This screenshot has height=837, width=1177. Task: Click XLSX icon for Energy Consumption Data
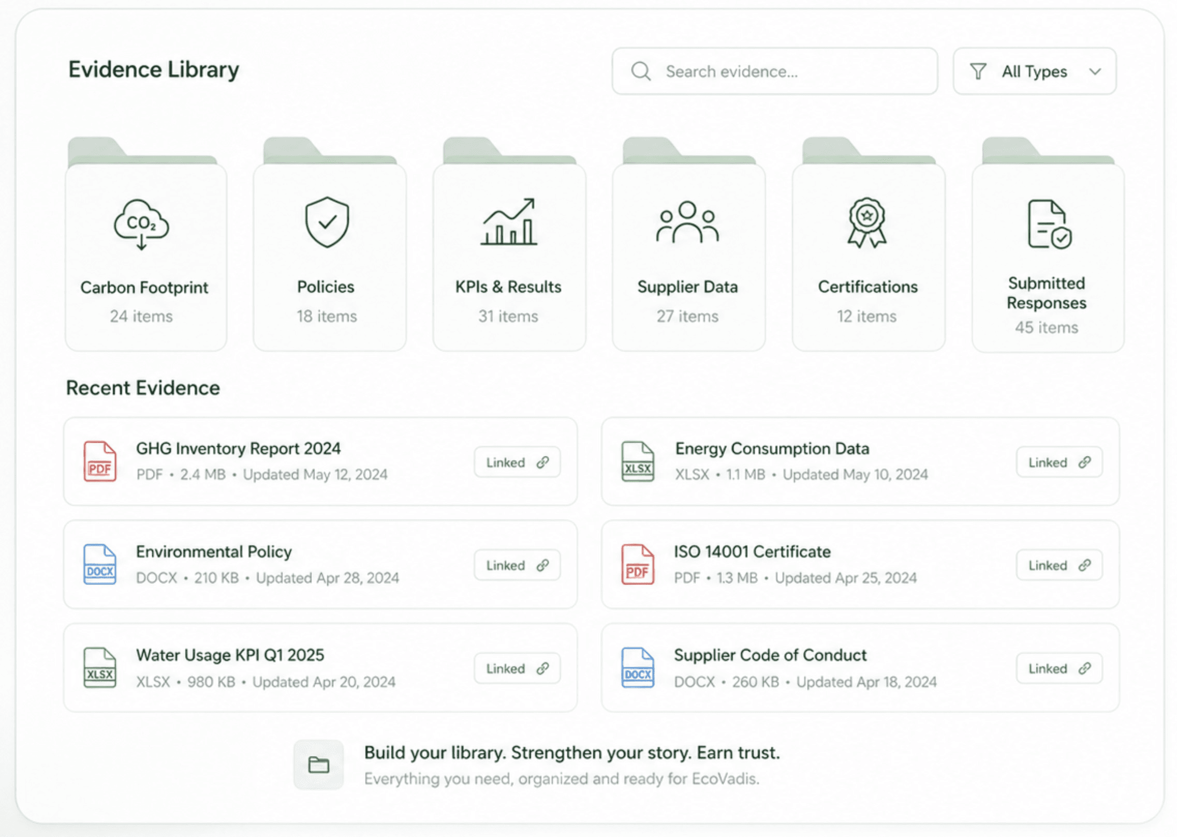pyautogui.click(x=638, y=461)
